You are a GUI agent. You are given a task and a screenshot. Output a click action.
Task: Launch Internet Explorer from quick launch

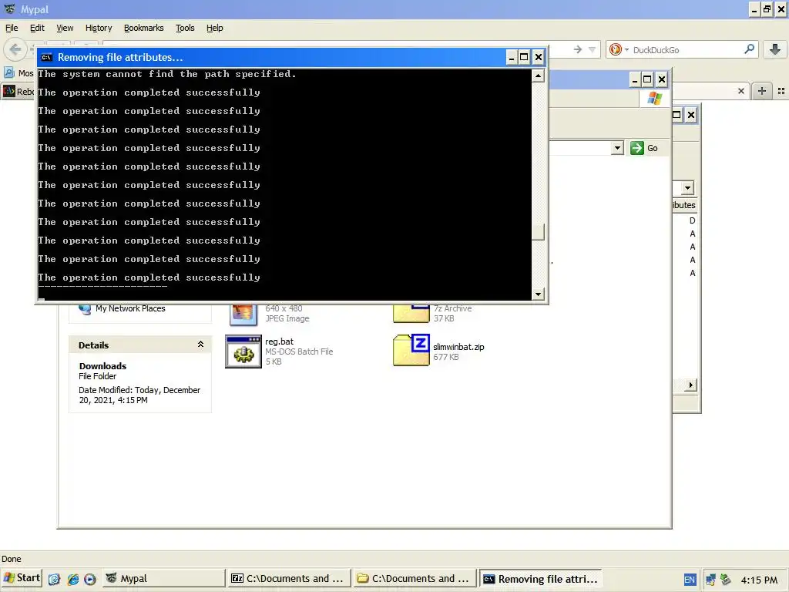click(73, 579)
